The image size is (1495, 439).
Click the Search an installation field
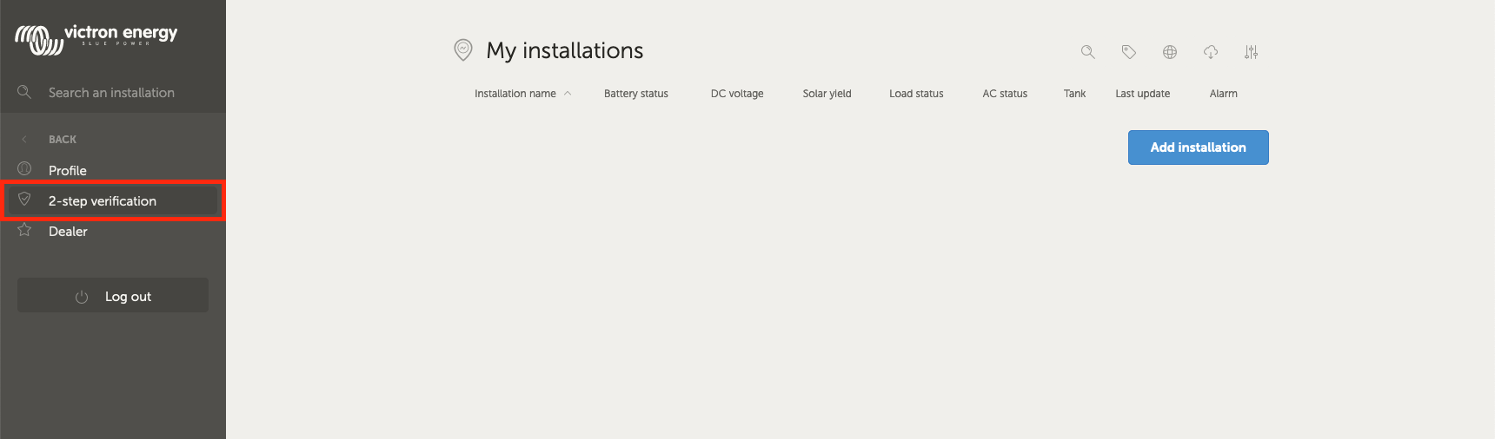pyautogui.click(x=111, y=93)
